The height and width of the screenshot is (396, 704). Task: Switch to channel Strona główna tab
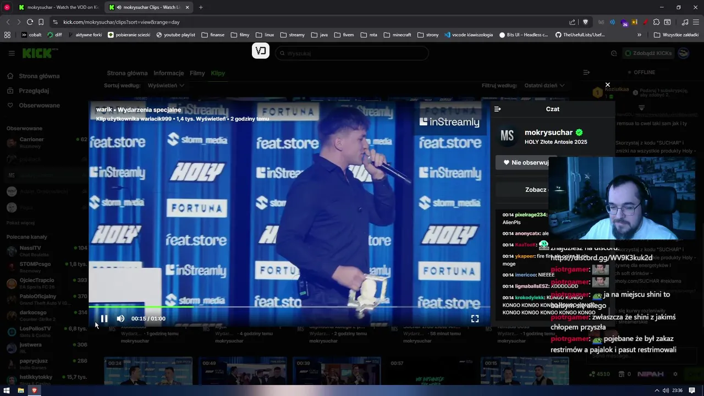(127, 73)
